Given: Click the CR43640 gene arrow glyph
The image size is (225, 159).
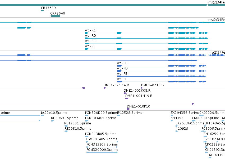Looking at the screenshot, I should click(55, 16).
